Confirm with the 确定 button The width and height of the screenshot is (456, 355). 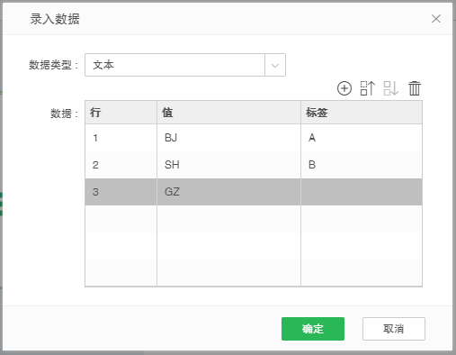tap(313, 329)
